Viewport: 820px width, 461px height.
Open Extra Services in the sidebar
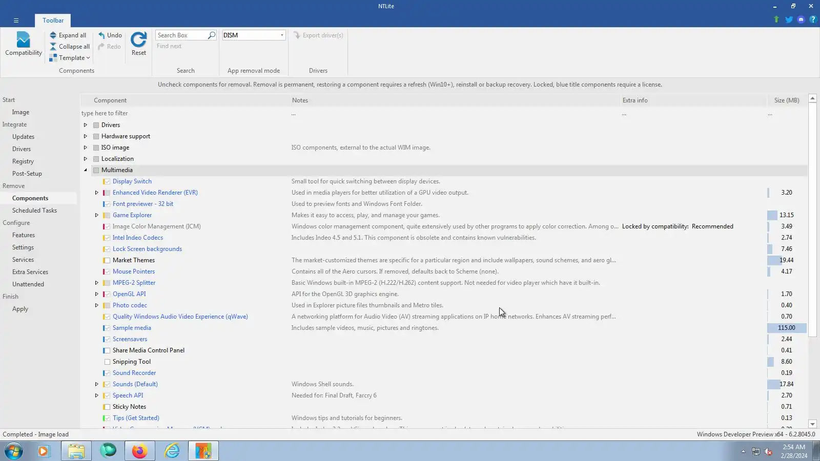click(x=30, y=272)
